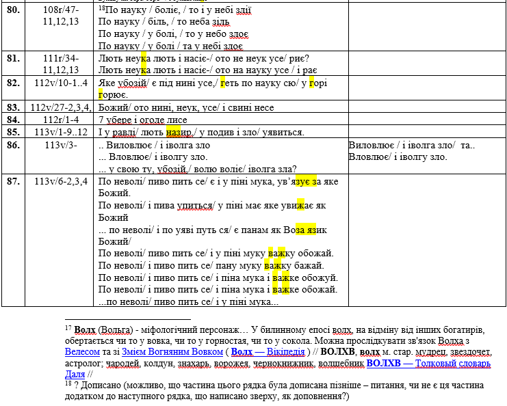This screenshot has height=406, width=507.
Task: Click the reference 113v/6-2,3,4
Action: [x=61, y=181]
